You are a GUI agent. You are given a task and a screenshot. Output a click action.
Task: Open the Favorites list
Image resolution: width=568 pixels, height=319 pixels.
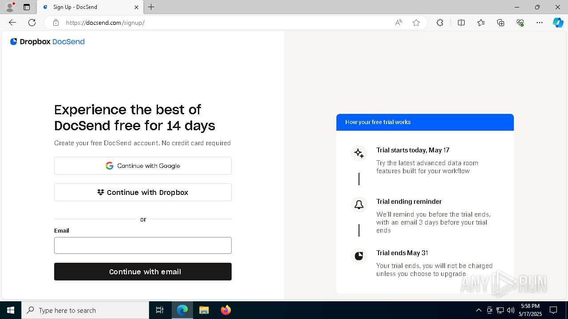tap(481, 23)
